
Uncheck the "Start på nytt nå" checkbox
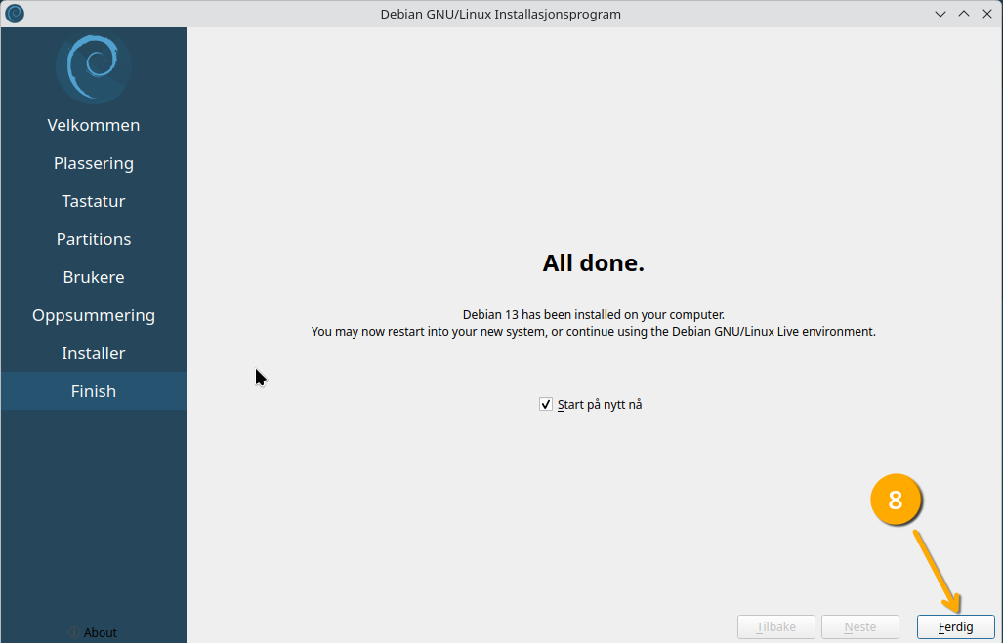546,405
